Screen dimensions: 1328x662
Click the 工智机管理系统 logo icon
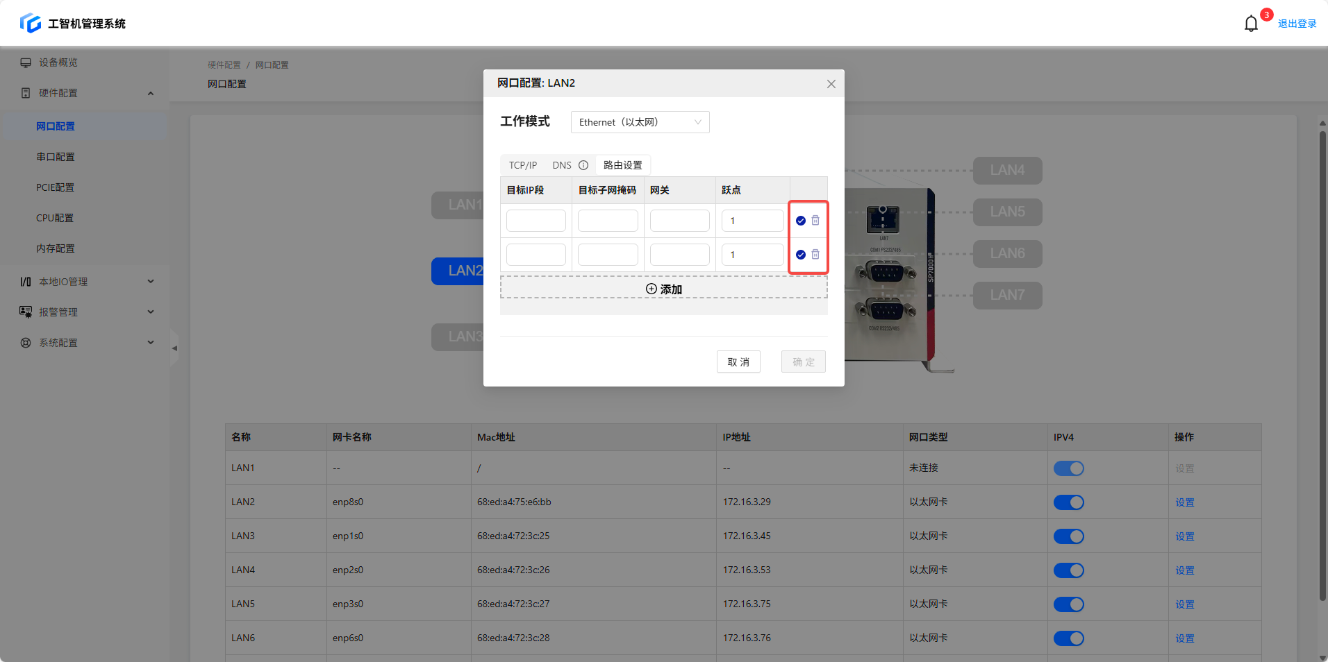31,23
